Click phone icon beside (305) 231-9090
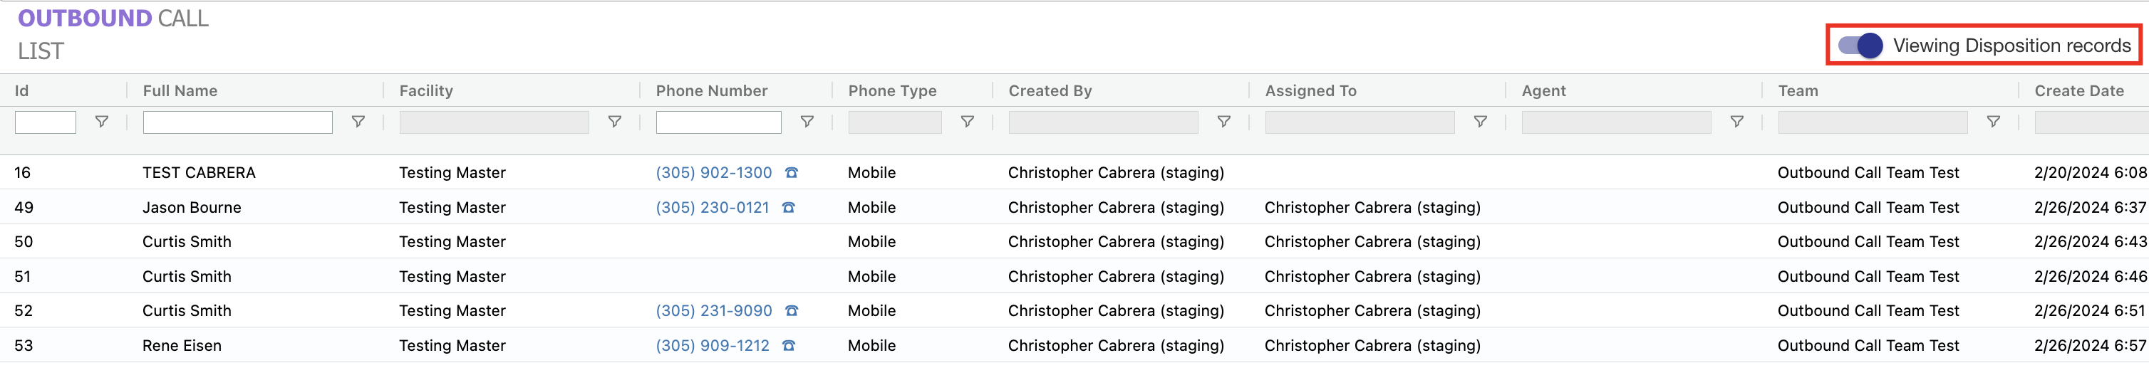 click(792, 311)
